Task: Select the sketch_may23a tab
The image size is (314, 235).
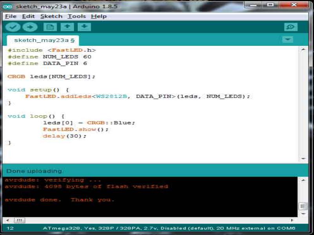Action: tap(43, 40)
